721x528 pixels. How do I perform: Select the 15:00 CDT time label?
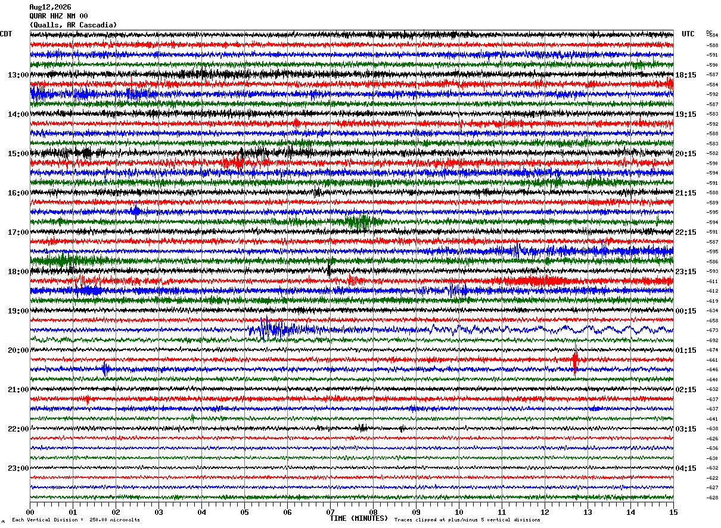[18, 154]
